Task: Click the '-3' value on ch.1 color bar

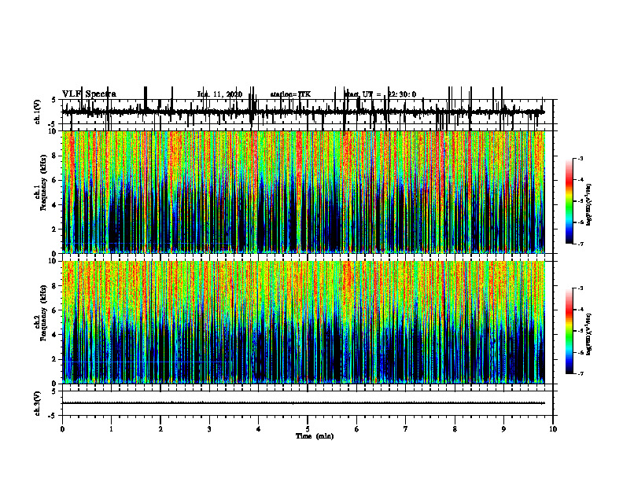Action: click(x=581, y=158)
